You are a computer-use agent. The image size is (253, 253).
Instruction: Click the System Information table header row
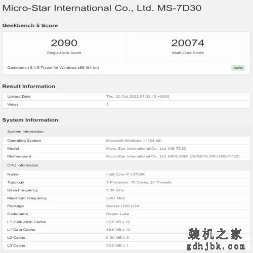[126, 132]
